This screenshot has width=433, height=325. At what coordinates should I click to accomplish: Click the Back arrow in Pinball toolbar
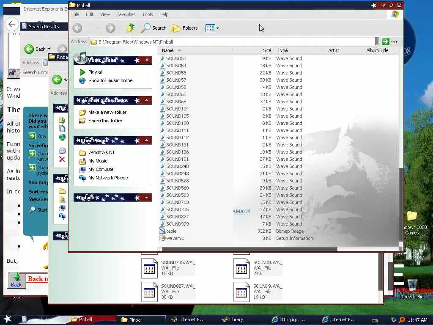pos(77,28)
